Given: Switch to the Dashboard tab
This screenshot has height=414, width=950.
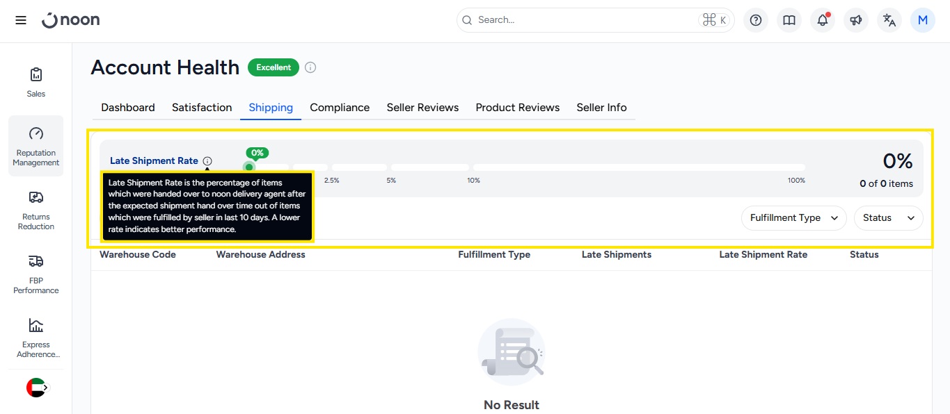Looking at the screenshot, I should tap(128, 108).
